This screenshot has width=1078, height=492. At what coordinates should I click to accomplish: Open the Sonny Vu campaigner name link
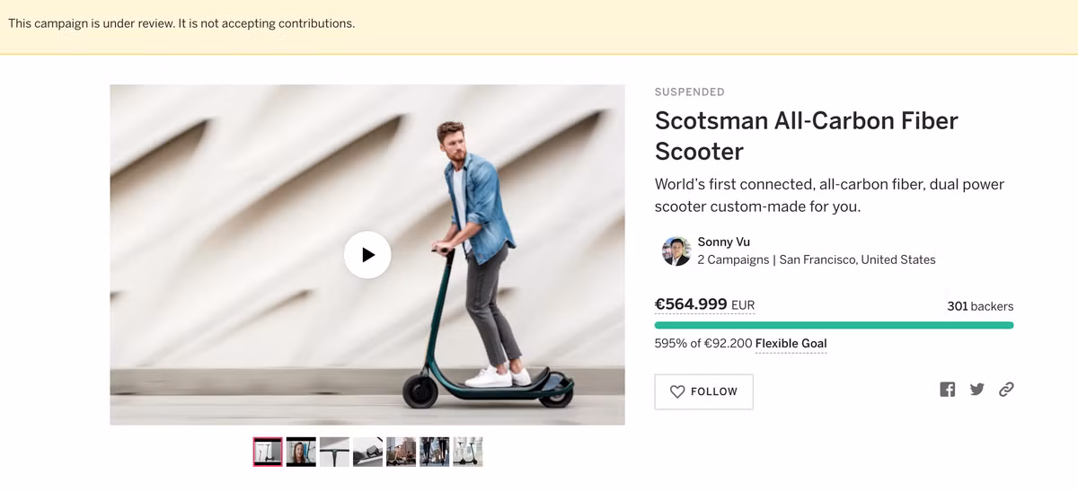tap(723, 242)
